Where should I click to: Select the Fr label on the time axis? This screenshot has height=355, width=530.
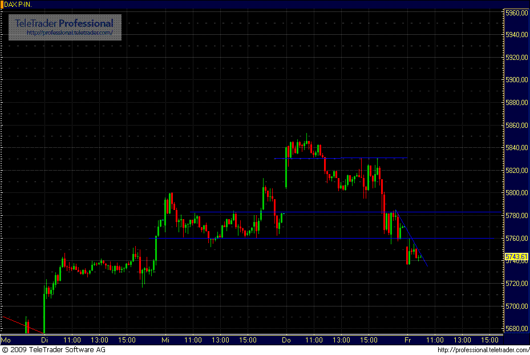pos(406,340)
